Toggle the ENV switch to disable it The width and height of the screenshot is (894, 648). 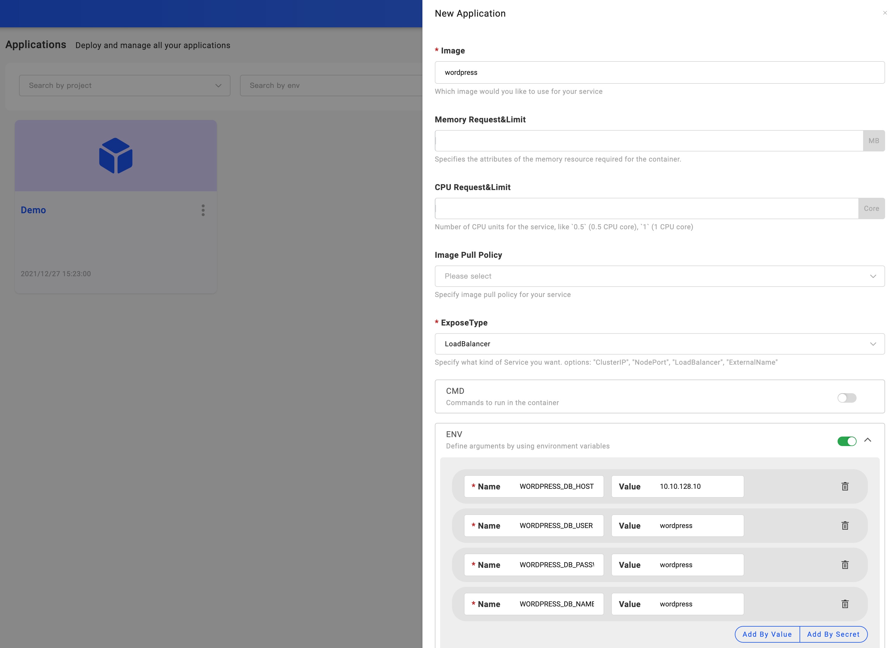pyautogui.click(x=847, y=440)
